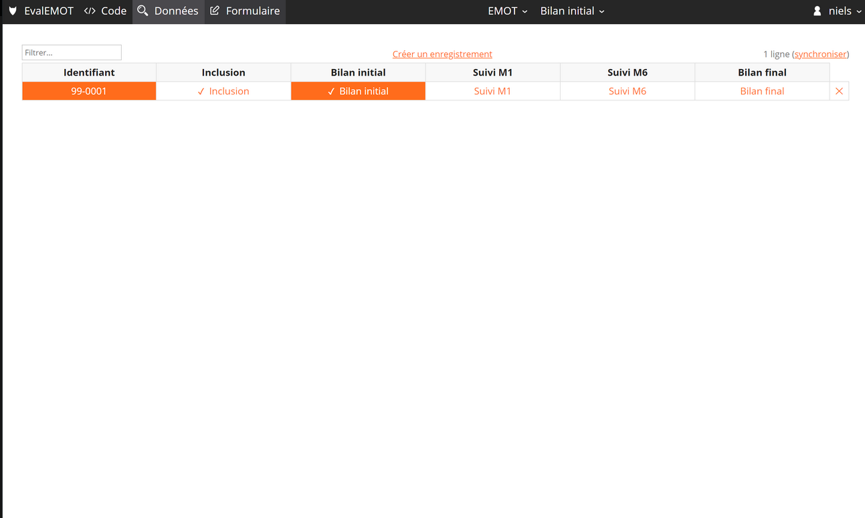The image size is (865, 518).
Task: Click the Créer un enregistrement link
Action: pos(442,54)
